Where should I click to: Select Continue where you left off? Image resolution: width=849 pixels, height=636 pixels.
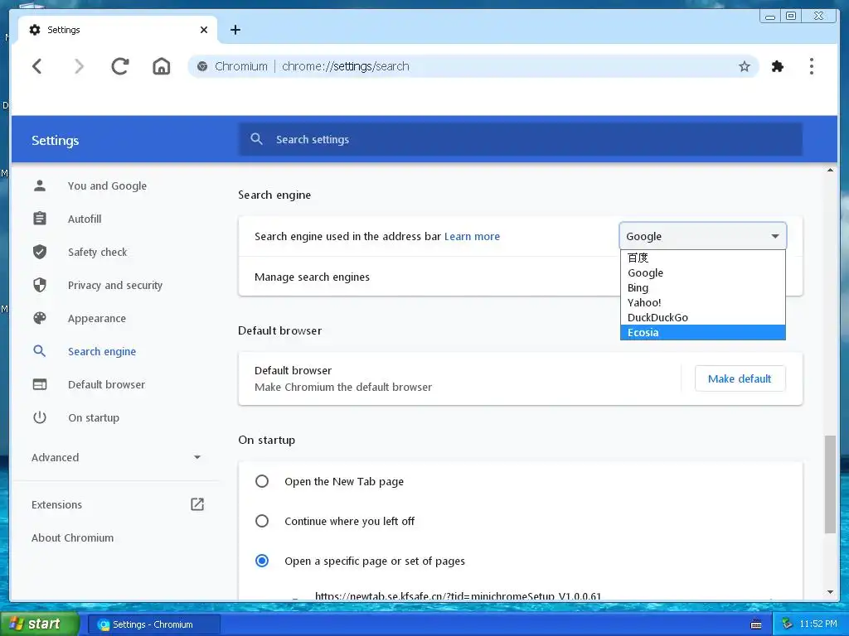click(x=262, y=521)
